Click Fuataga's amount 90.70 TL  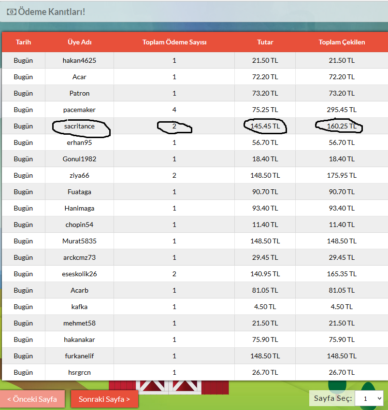(x=265, y=192)
